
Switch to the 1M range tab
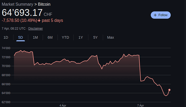35,38
